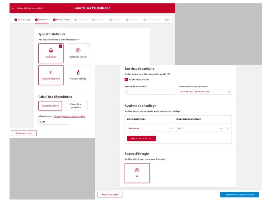The width and height of the screenshot is (273, 204).
Task: Click the Nombre de personnes input field
Action: [x=151, y=92]
